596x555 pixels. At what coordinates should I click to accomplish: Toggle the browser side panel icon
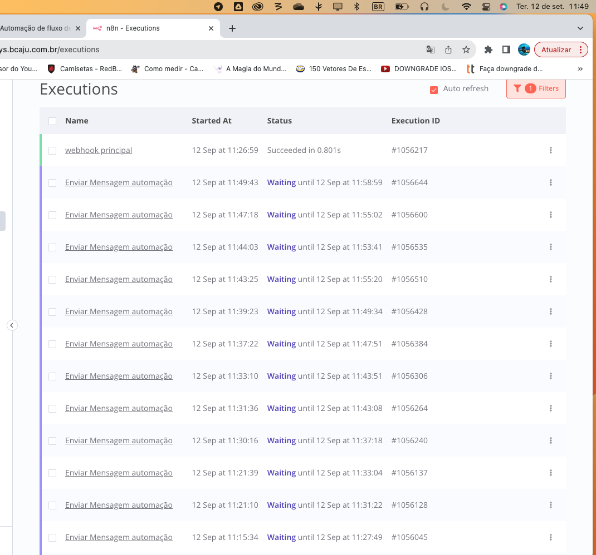tap(506, 49)
